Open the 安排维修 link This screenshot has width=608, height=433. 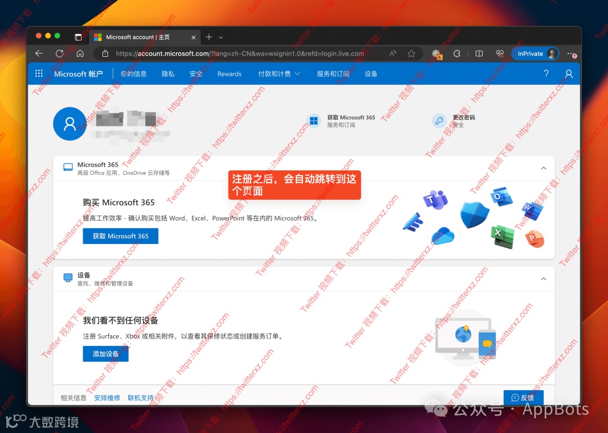pyautogui.click(x=107, y=398)
